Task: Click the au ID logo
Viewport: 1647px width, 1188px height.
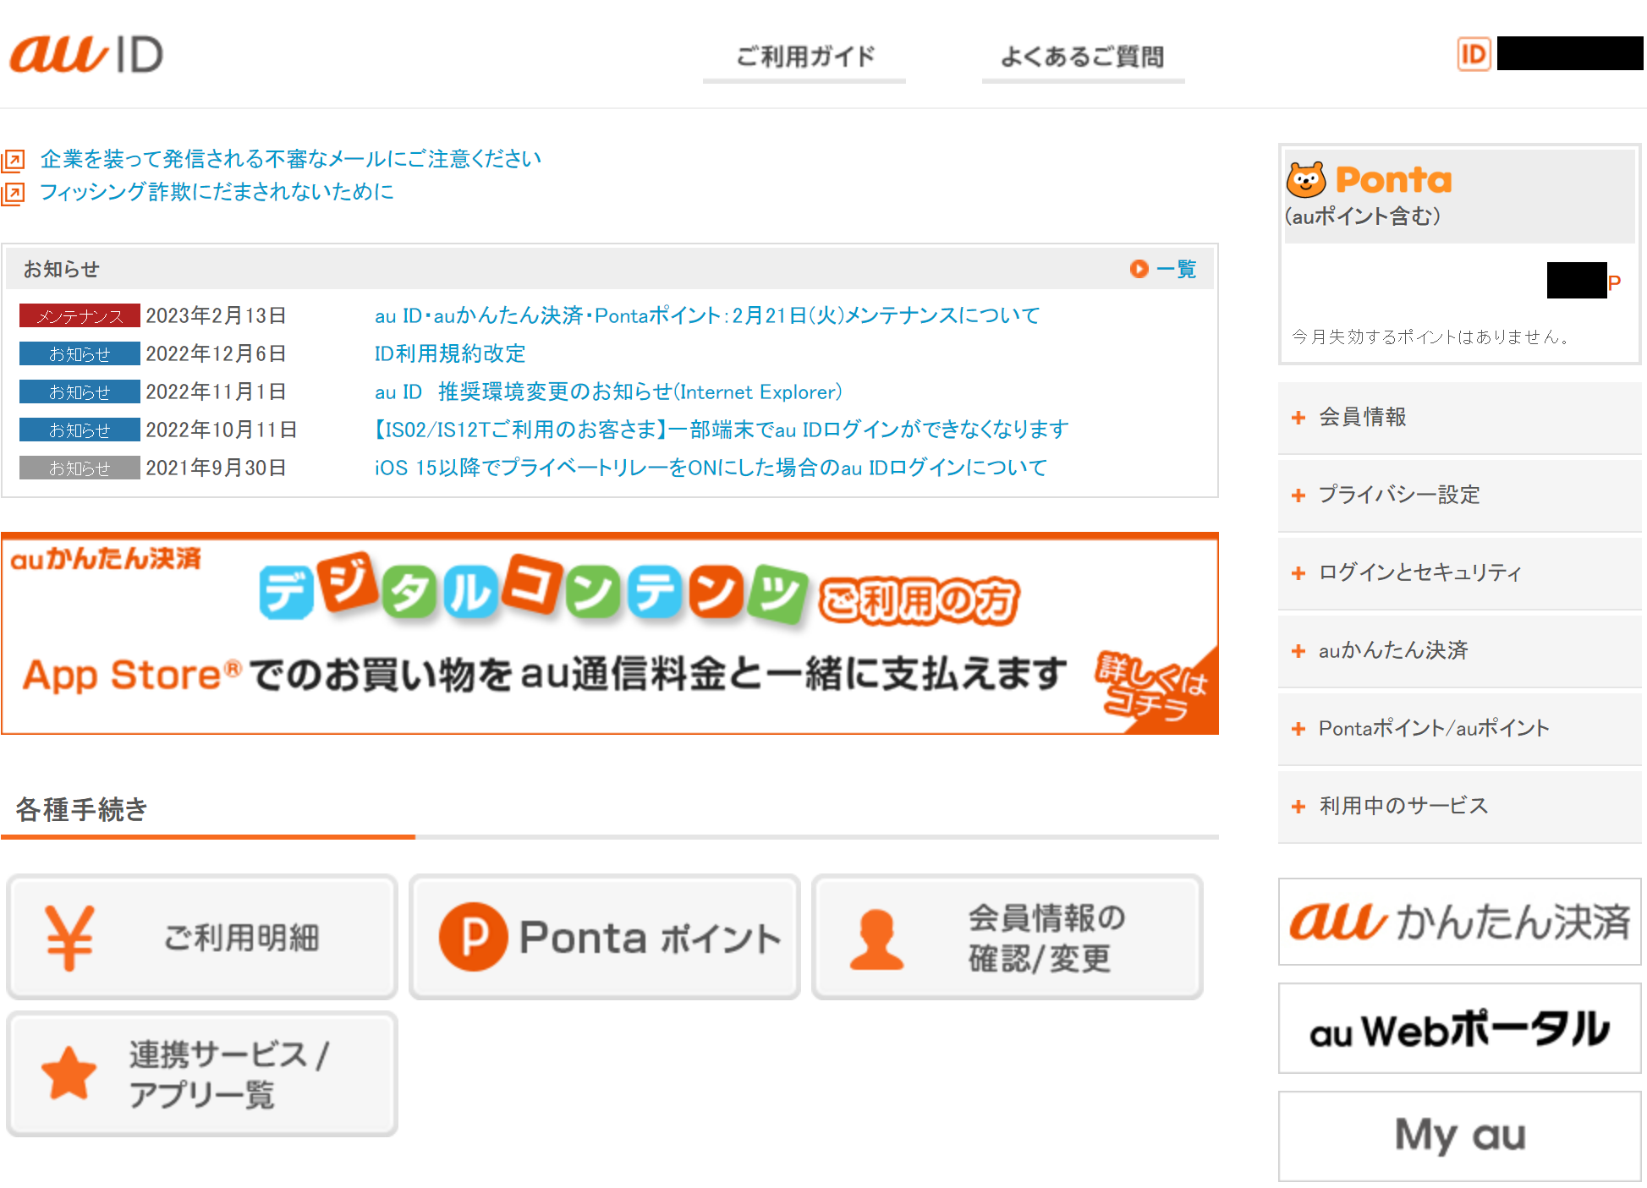Action: click(x=85, y=53)
